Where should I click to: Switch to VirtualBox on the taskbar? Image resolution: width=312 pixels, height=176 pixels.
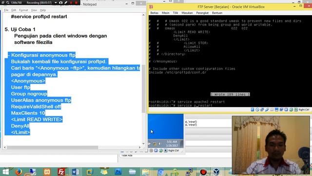click(216, 172)
